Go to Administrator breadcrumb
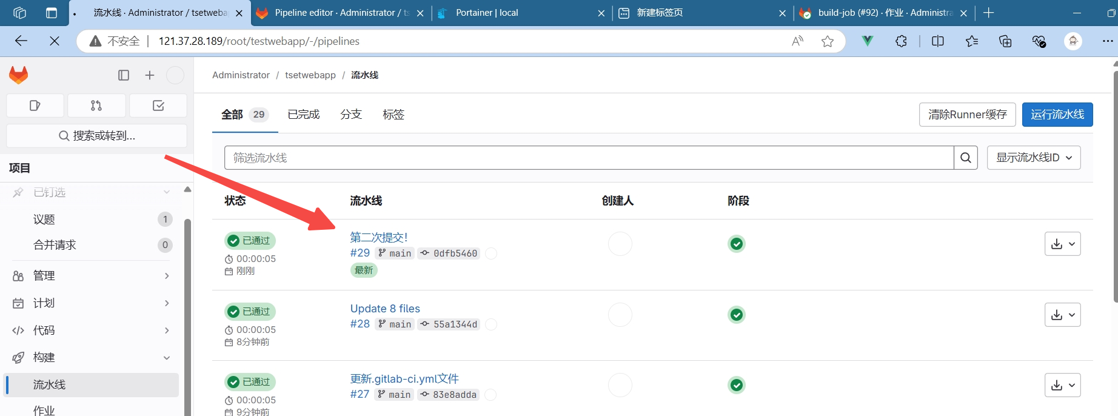Screen dimensions: 1118x416 tap(241, 75)
